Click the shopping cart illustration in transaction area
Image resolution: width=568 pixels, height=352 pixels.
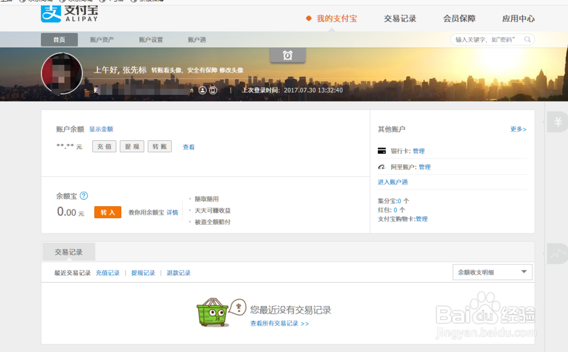coord(212,311)
